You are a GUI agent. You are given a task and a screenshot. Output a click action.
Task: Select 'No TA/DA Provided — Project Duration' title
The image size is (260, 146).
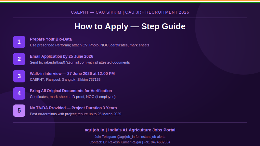pyautogui.click(x=73, y=108)
